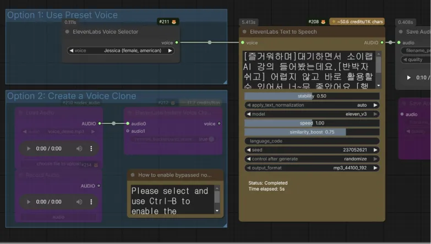Open the voice_demo.mp3 audio dropdown

[x=59, y=132]
